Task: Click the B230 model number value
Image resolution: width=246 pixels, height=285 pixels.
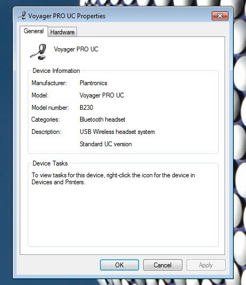Action: click(x=86, y=108)
